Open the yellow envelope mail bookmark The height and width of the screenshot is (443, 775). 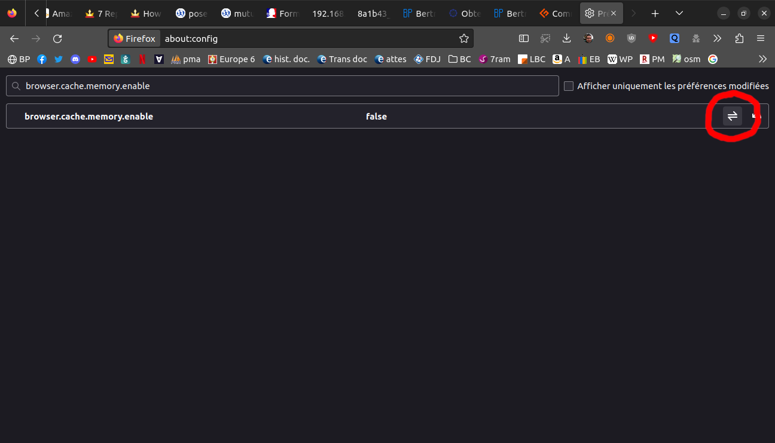click(x=109, y=59)
